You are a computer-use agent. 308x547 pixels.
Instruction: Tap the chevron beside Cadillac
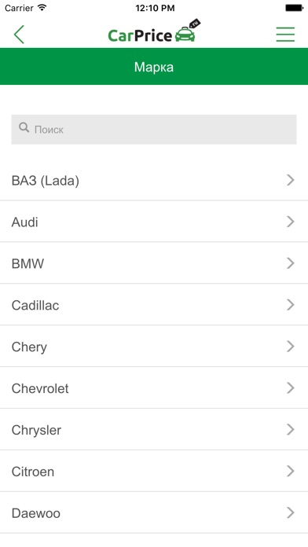coord(290,305)
